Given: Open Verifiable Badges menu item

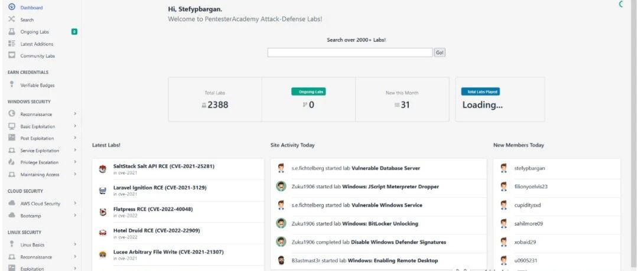Looking at the screenshot, I should (x=37, y=86).
